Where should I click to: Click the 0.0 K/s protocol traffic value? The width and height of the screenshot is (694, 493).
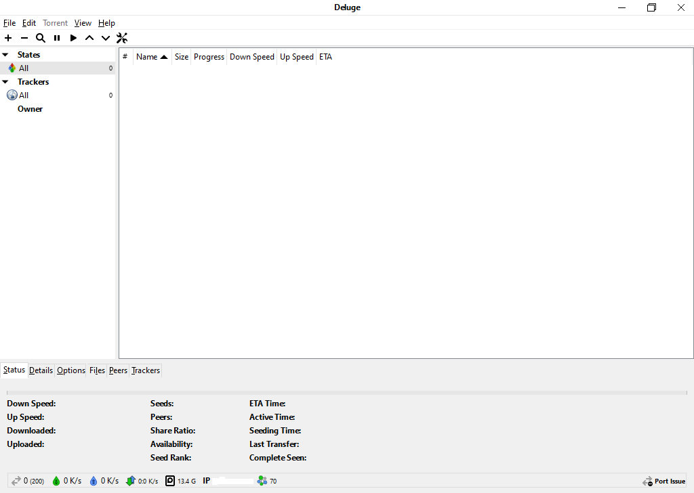pos(148,481)
